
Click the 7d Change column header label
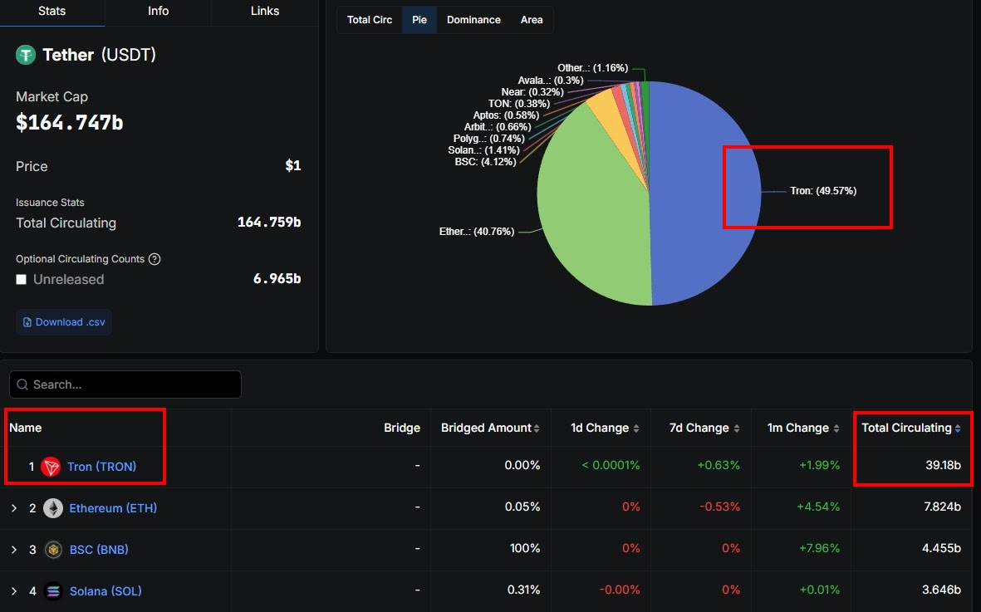699,428
